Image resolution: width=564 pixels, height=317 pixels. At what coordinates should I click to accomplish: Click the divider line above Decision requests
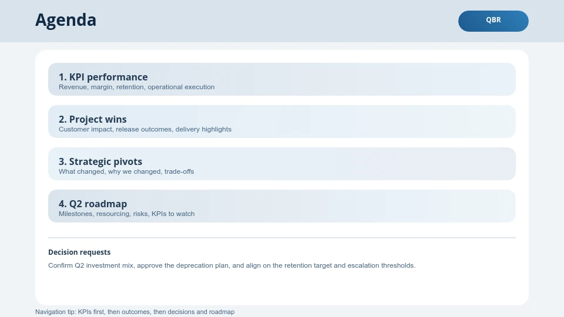click(282, 238)
